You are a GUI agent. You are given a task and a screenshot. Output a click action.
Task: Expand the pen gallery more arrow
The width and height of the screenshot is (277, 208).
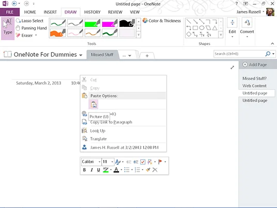point(139,35)
